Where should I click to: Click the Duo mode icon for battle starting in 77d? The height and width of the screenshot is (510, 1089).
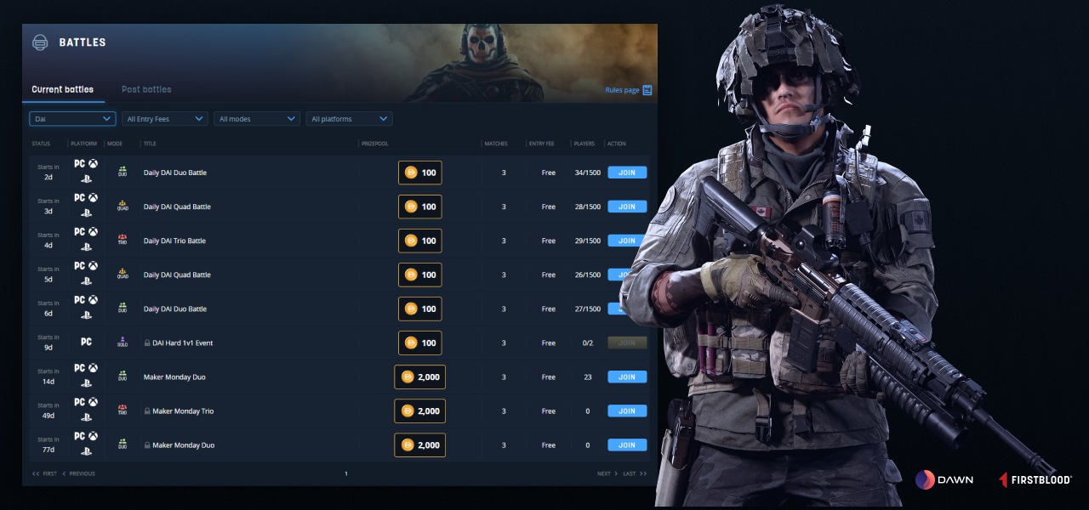(123, 445)
